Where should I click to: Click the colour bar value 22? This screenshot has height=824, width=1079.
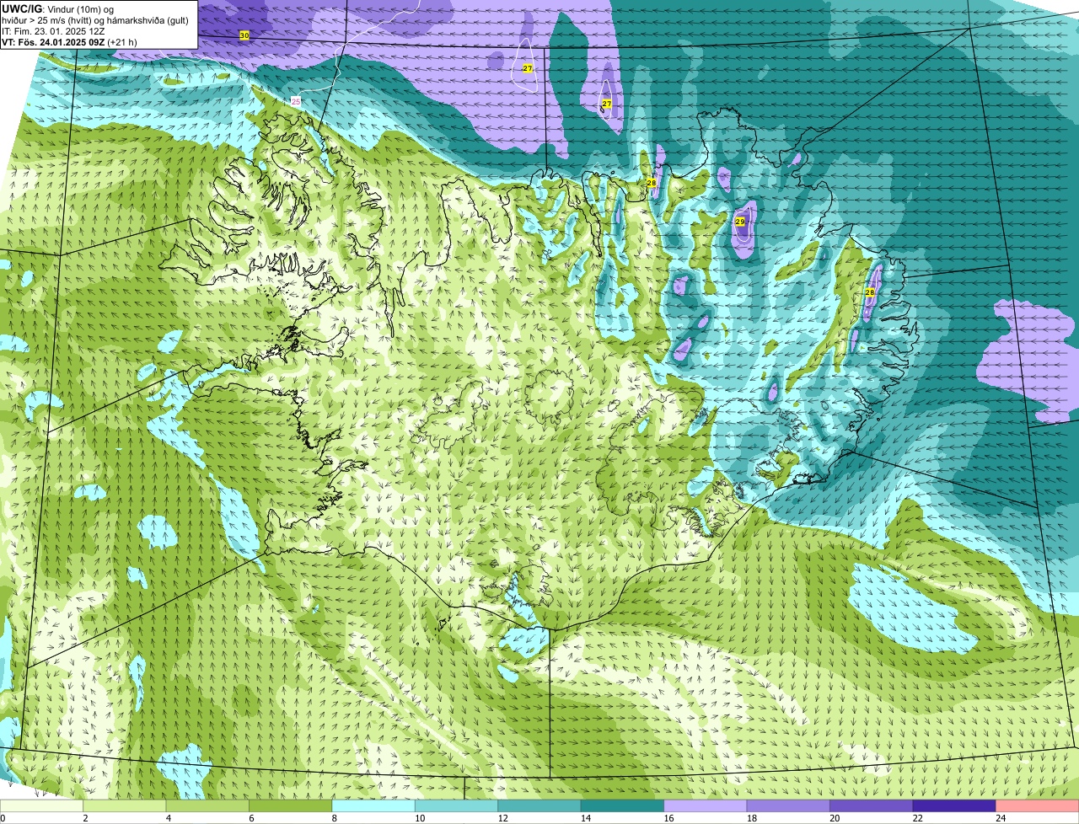pyautogui.click(x=918, y=818)
